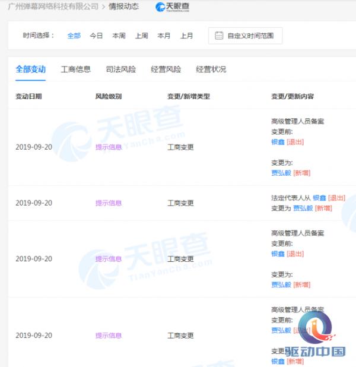356x367 pixels.
Task: Open 贾弘毅 [新增] link in first row
Action: pos(291,173)
